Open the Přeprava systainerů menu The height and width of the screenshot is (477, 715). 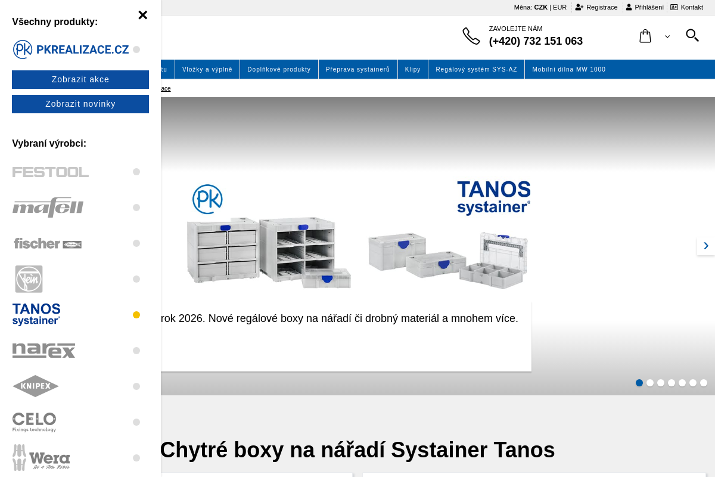pos(357,69)
